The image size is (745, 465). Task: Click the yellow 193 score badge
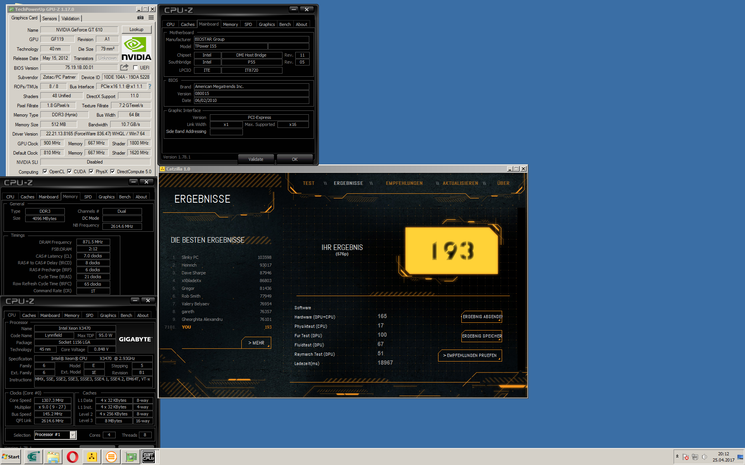(x=451, y=251)
